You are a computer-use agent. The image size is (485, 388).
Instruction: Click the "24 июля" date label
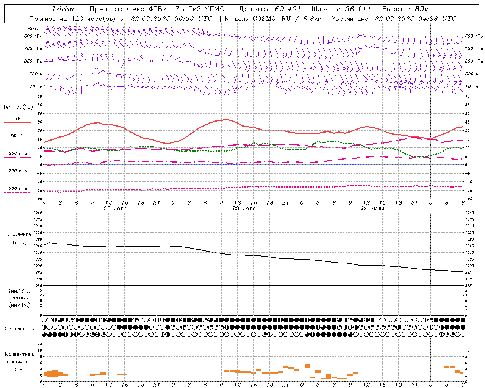coord(372,208)
